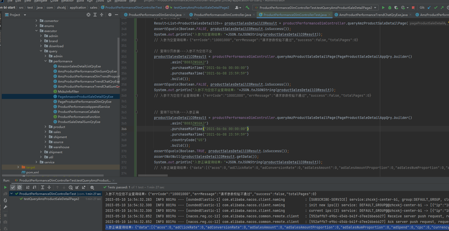449x231 pixels.
Task: Open AmzProductPerformanceTrendChatQryExe.java tab
Action: point(373,15)
